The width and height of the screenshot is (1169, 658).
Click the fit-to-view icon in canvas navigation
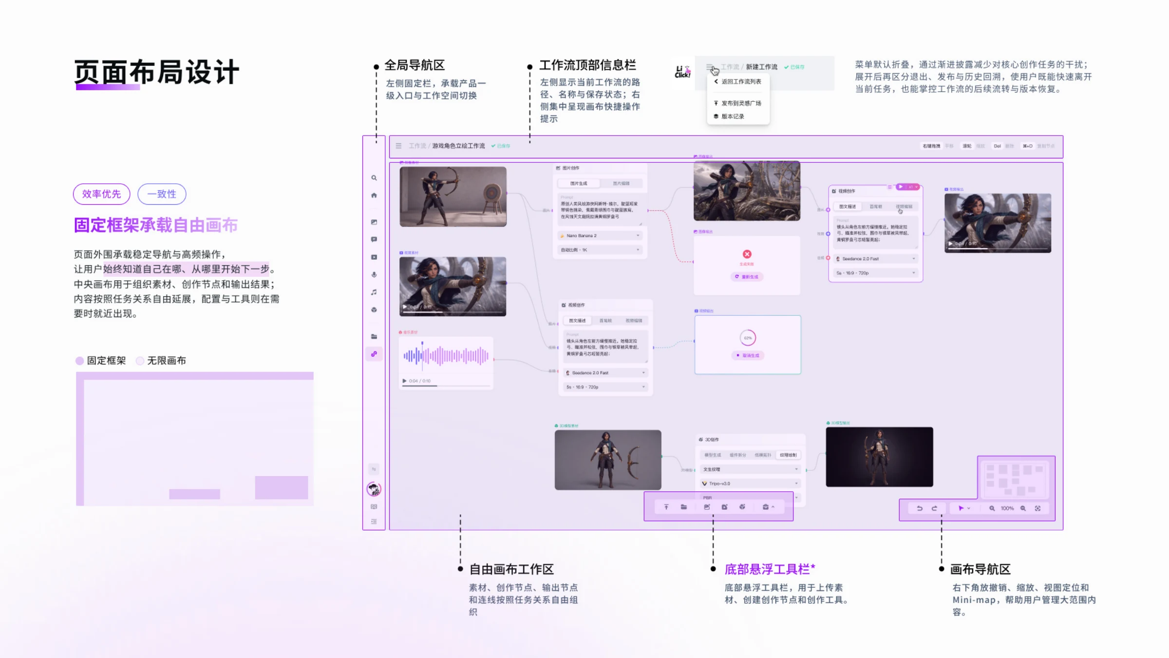1038,508
